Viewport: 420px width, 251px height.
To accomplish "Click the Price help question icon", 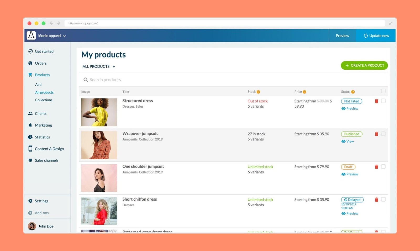I will click(x=304, y=92).
